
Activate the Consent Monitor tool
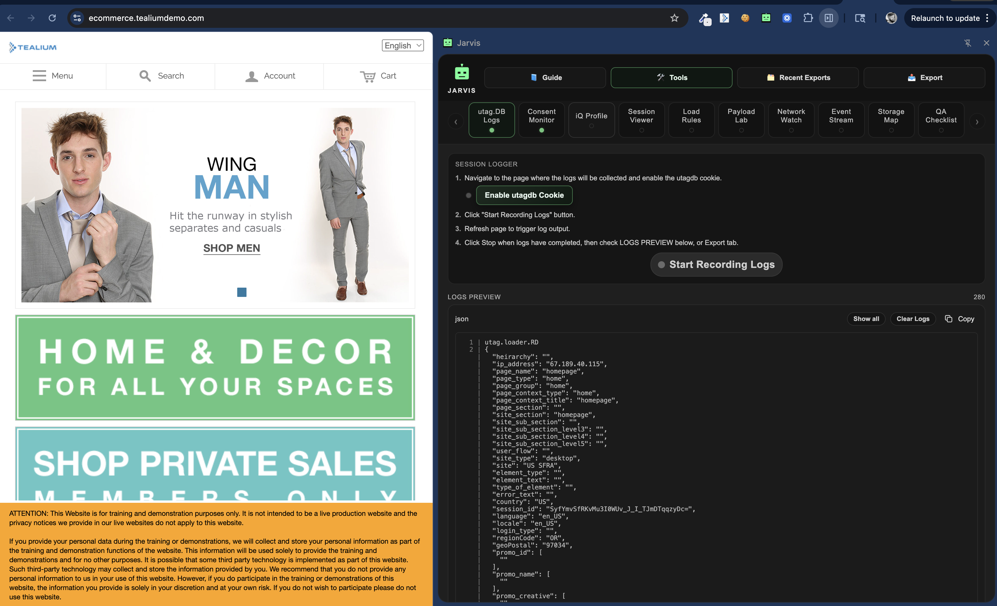[x=541, y=120]
